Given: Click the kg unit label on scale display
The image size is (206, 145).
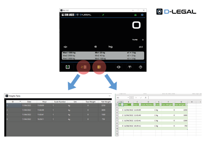Looking at the screenshot, I should (x=111, y=47).
